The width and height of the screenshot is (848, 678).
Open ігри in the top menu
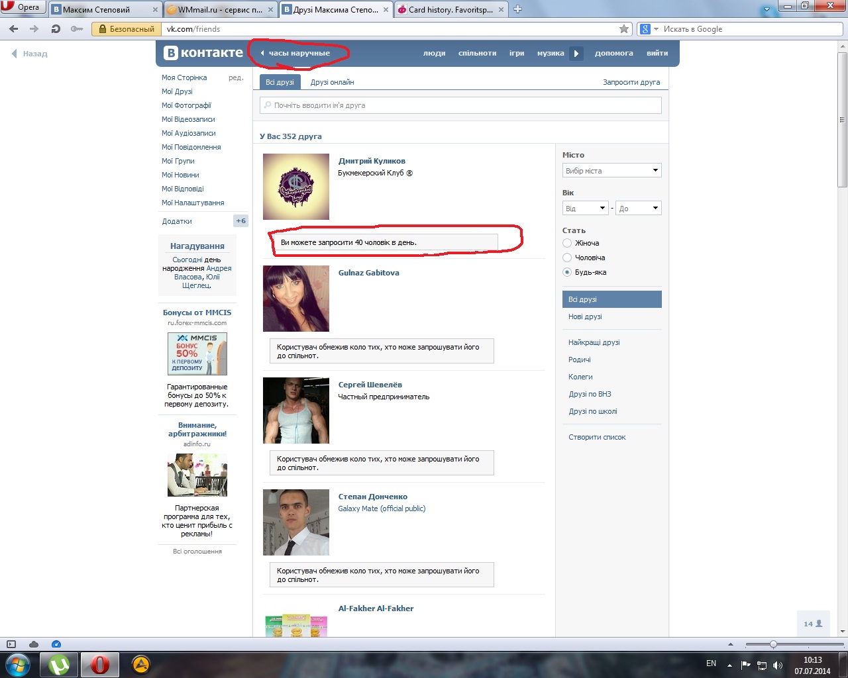(517, 54)
